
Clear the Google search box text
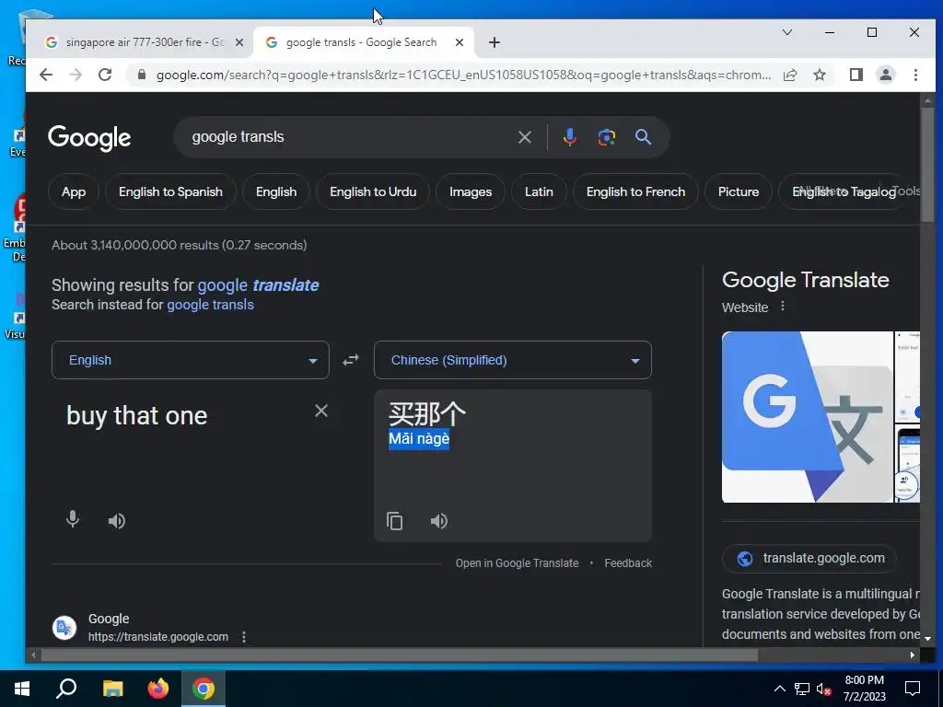pyautogui.click(x=524, y=137)
